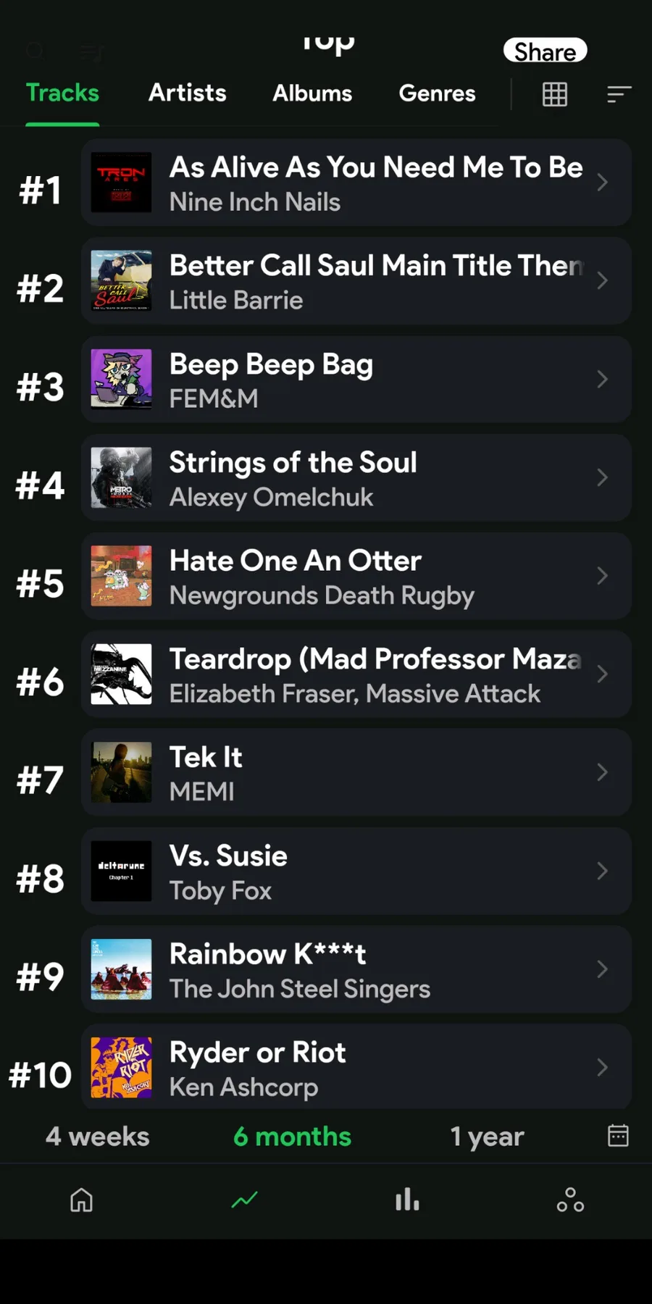Go to the Home screen
This screenshot has width=652, height=1304.
(x=81, y=1200)
